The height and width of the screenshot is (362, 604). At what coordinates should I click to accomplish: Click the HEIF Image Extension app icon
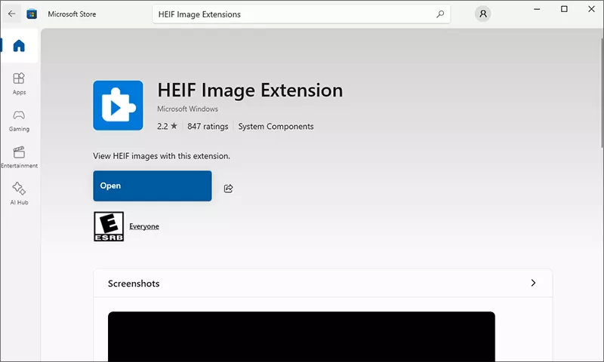tap(118, 106)
